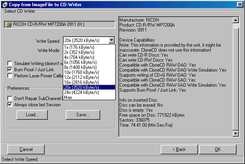Image resolution: width=245 pixels, height=164 pixels.
Task: Uncheck Always close last Session
Action: 10,105
